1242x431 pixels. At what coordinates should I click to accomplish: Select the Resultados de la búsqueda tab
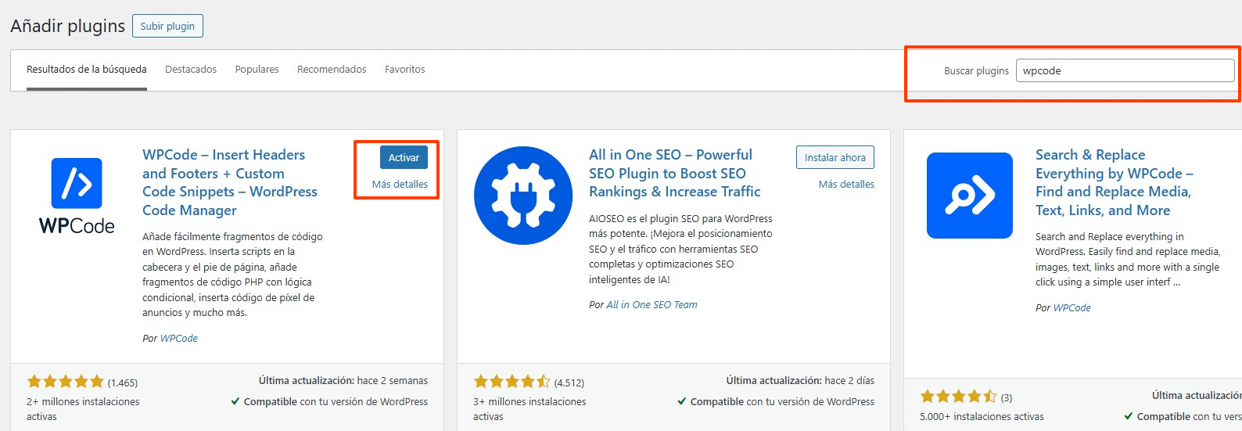pos(86,70)
